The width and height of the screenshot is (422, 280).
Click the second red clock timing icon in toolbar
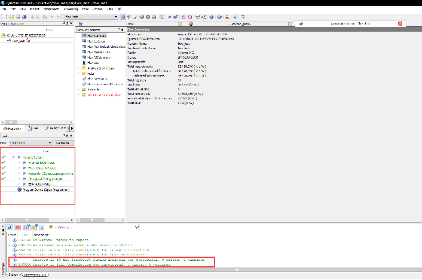189,17
